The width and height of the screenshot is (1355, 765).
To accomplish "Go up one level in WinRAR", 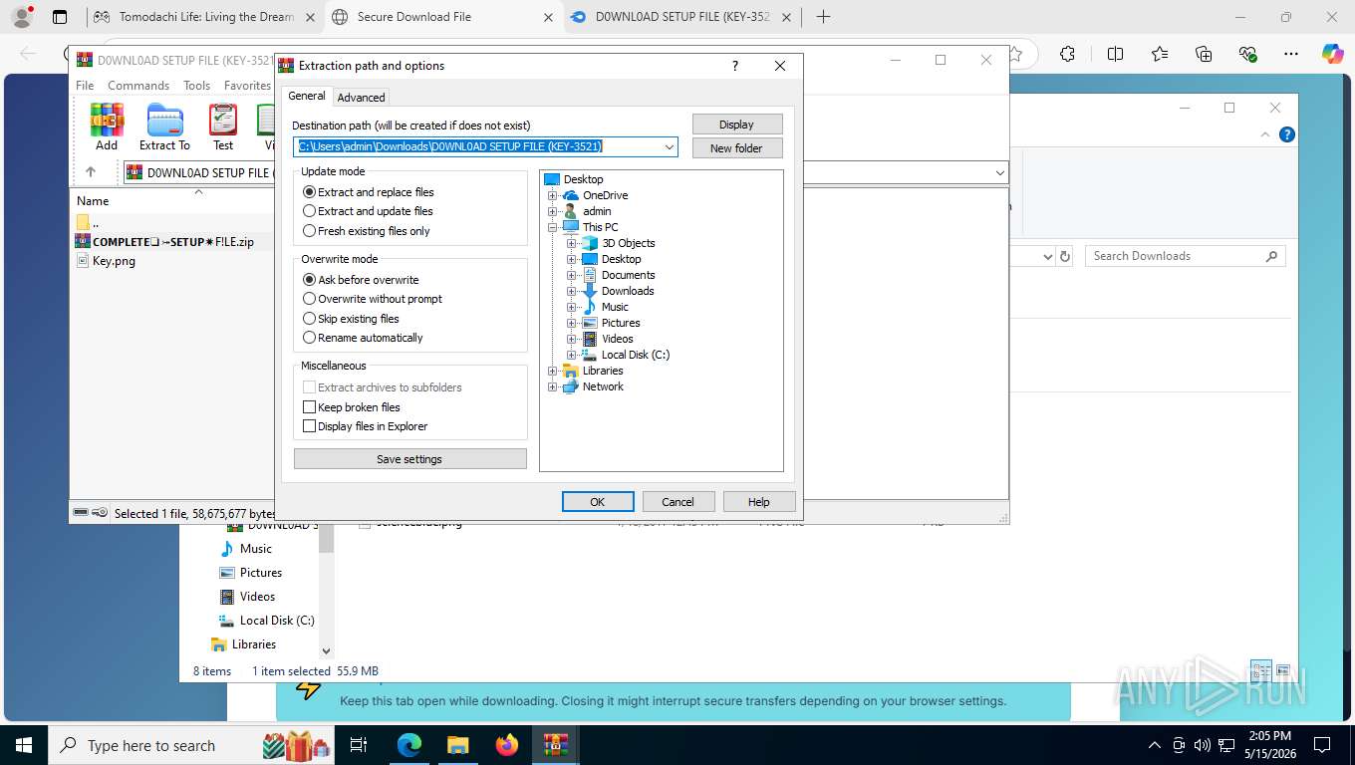I will tap(91, 172).
